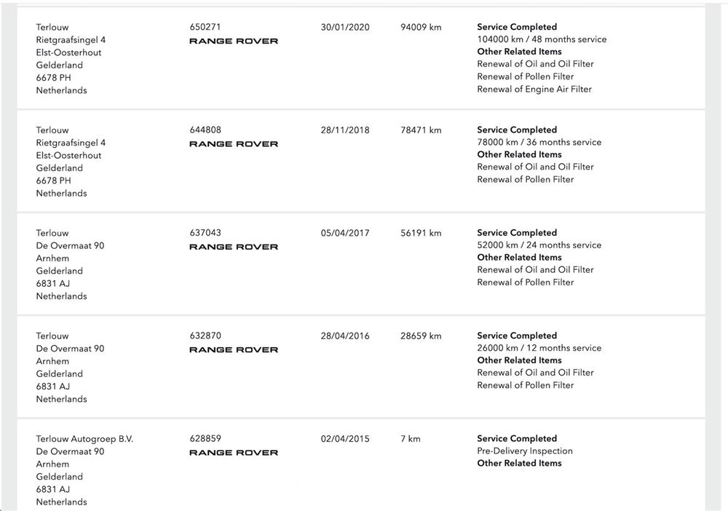The width and height of the screenshot is (728, 511).
Task: Select service record number 650271
Action: coord(205,27)
